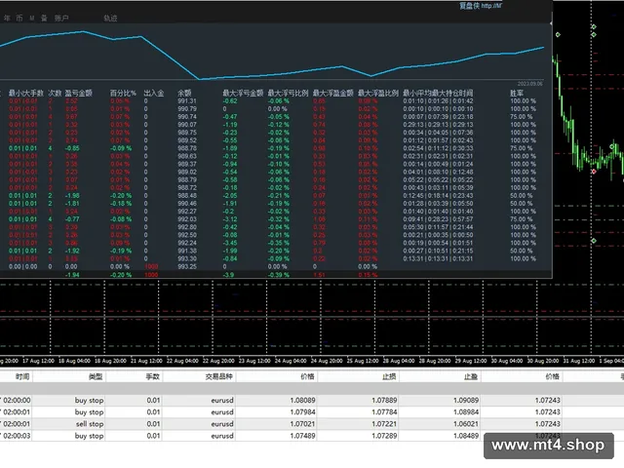Viewport: 624px width, 468px height.
Task: Select the buy stop order priced 1.07984
Action: (x=312, y=411)
